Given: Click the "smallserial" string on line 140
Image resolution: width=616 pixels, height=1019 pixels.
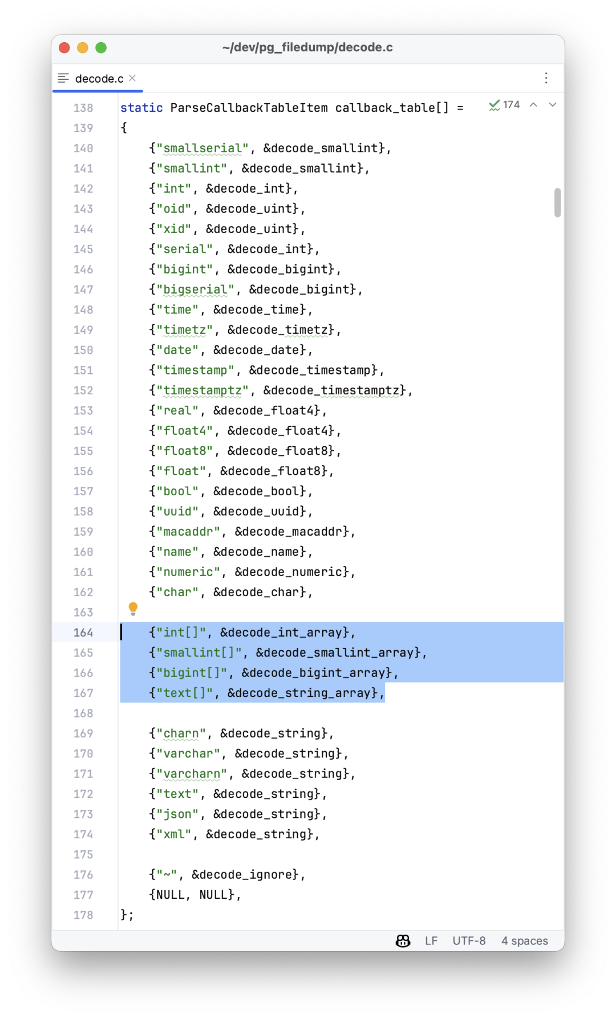Looking at the screenshot, I should coord(202,148).
